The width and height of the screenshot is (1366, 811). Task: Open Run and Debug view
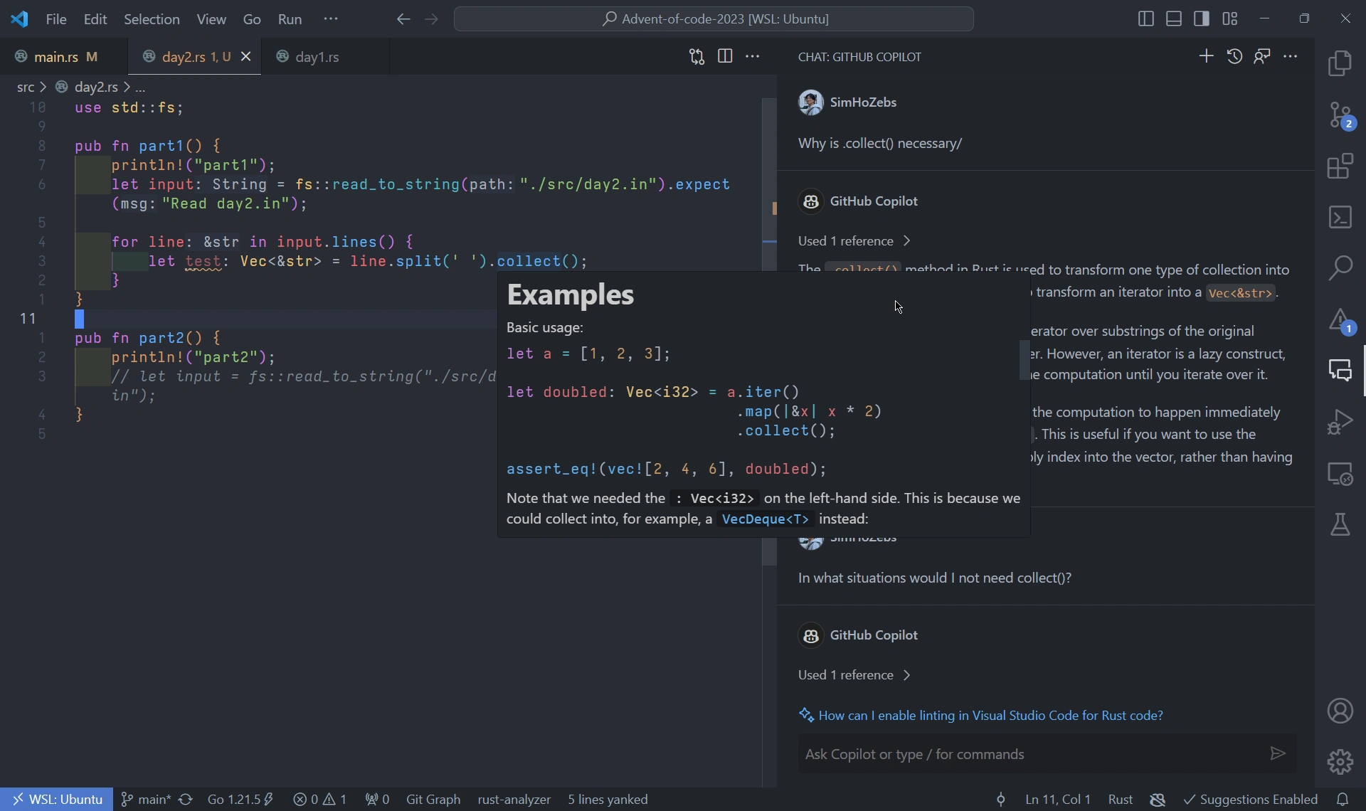[1340, 422]
